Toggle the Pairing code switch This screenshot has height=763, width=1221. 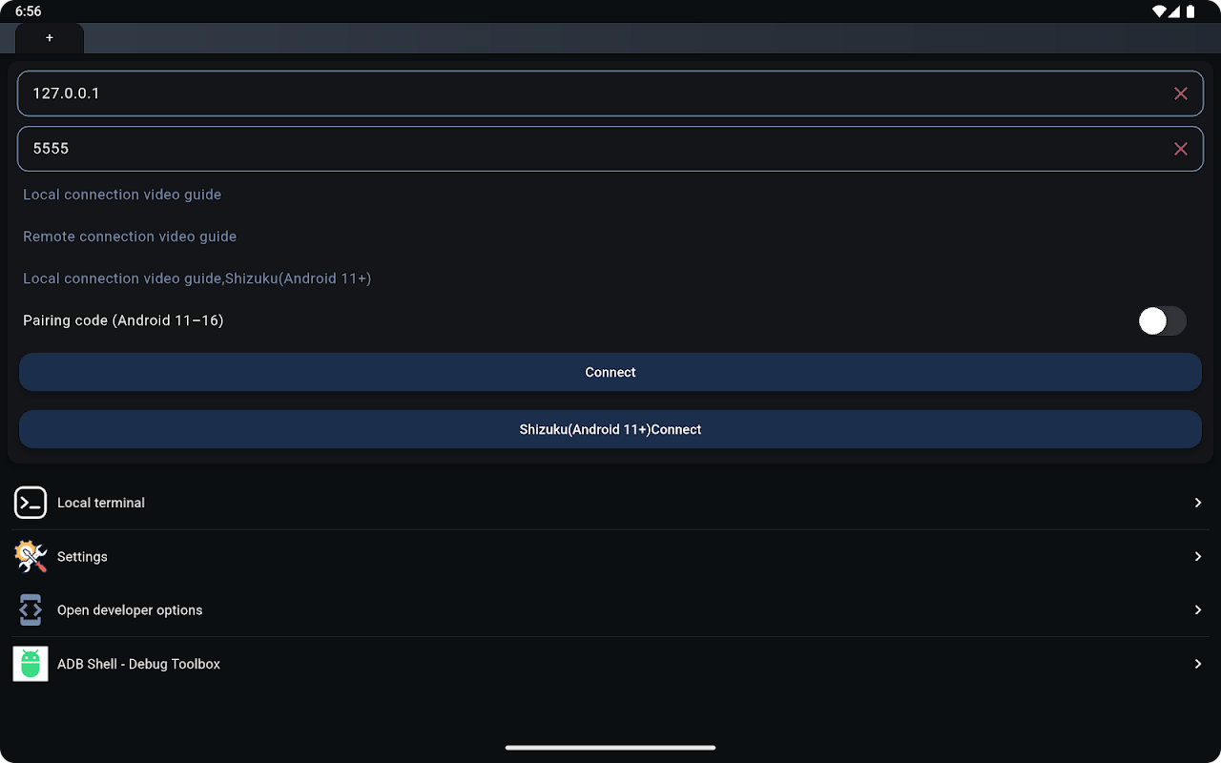(1162, 320)
